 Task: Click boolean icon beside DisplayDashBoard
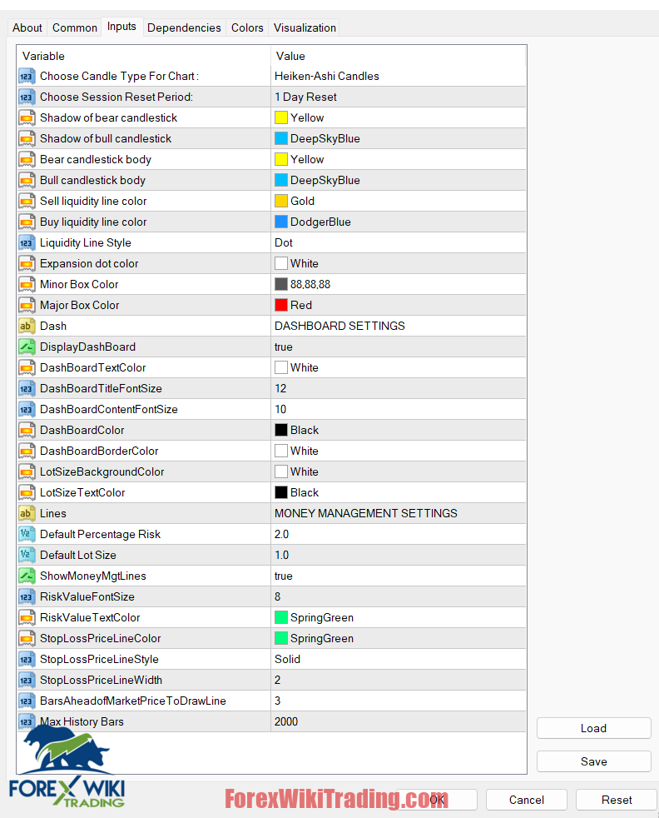pos(27,347)
